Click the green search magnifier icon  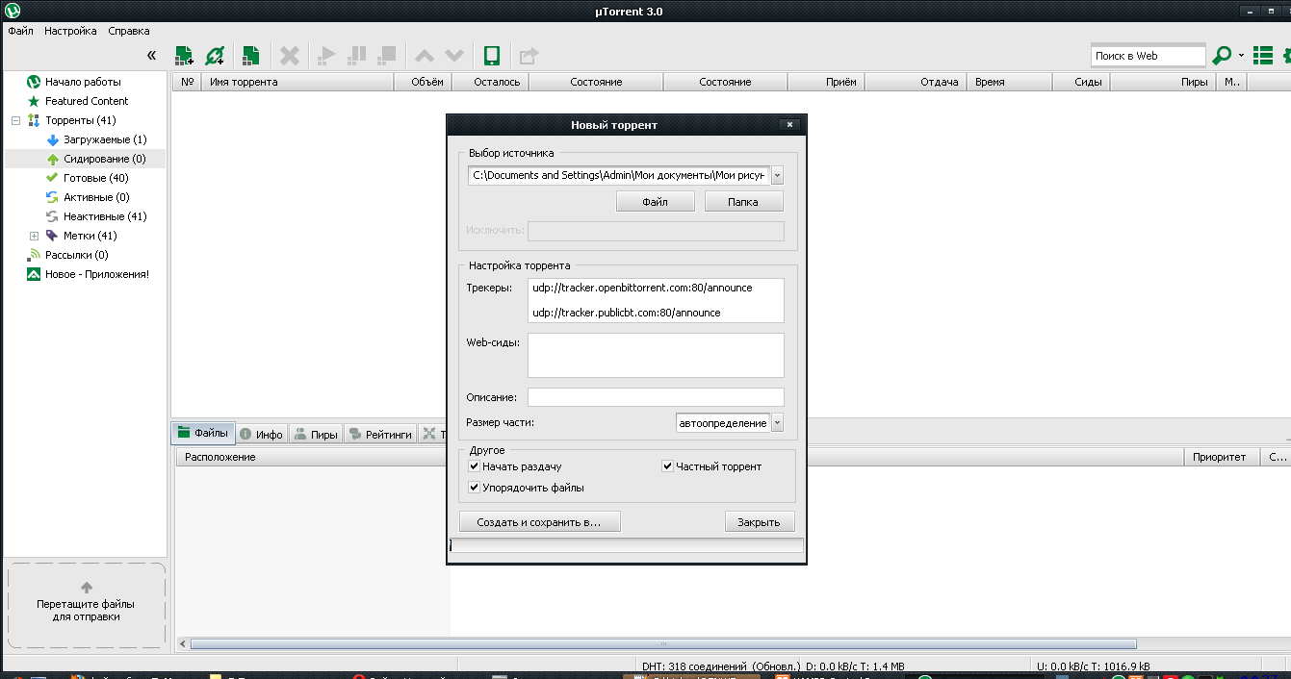click(x=1222, y=56)
